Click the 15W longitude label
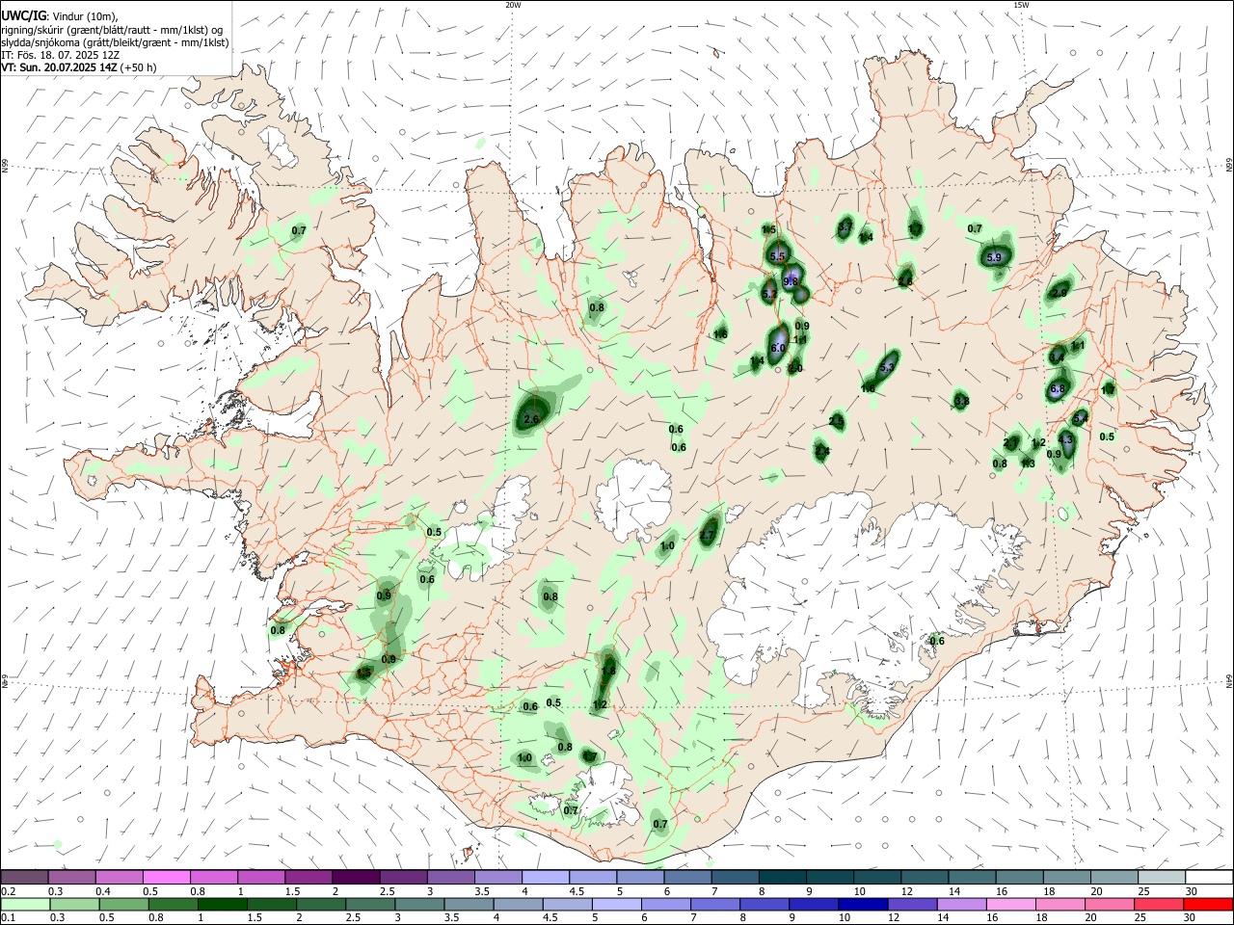The image size is (1234, 925). (1021, 5)
